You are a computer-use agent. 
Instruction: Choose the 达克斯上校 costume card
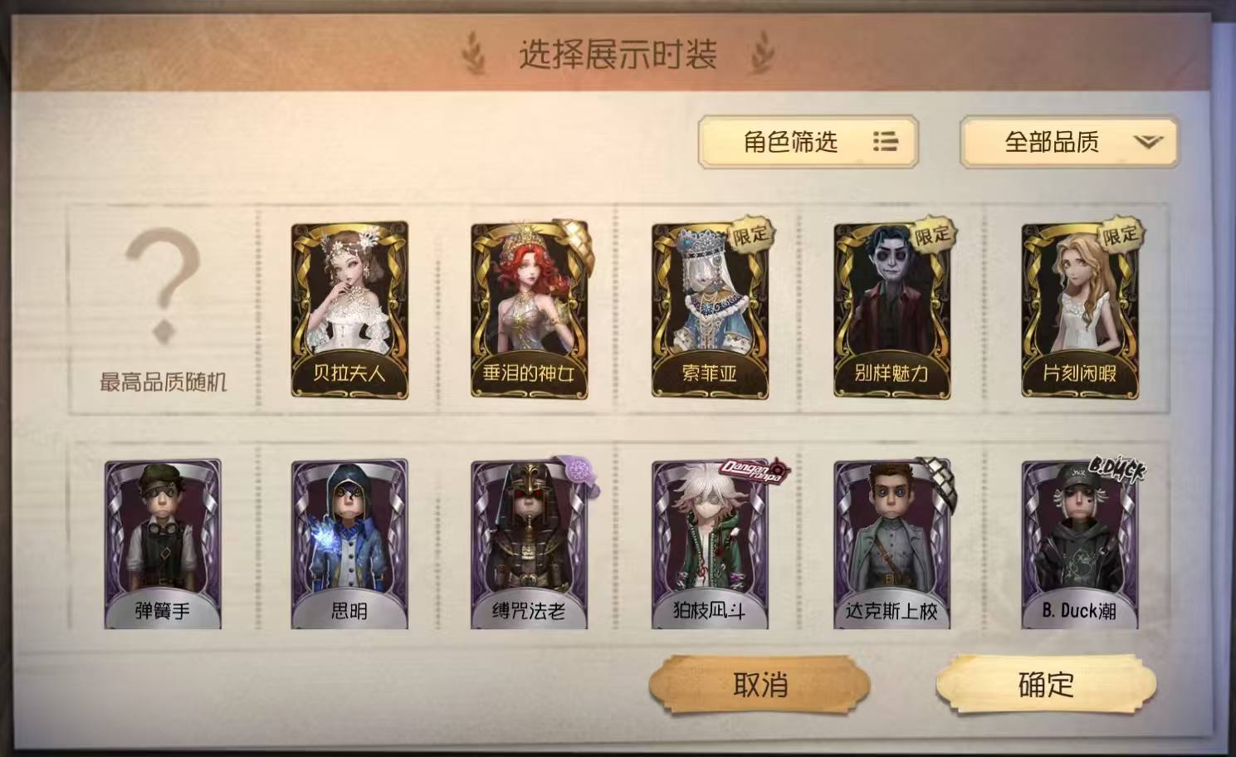click(x=892, y=545)
